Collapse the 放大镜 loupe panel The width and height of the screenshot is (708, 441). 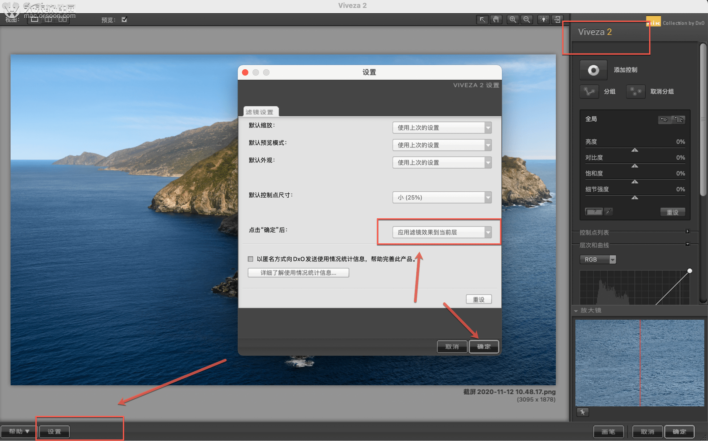[576, 311]
